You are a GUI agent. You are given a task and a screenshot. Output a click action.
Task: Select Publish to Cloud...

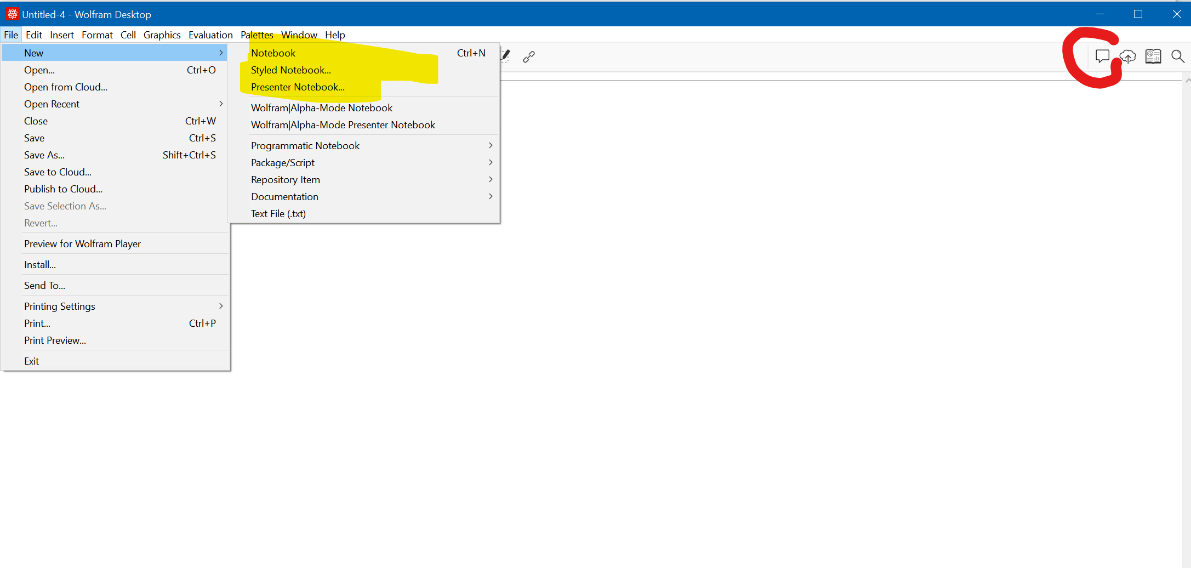[115, 189]
